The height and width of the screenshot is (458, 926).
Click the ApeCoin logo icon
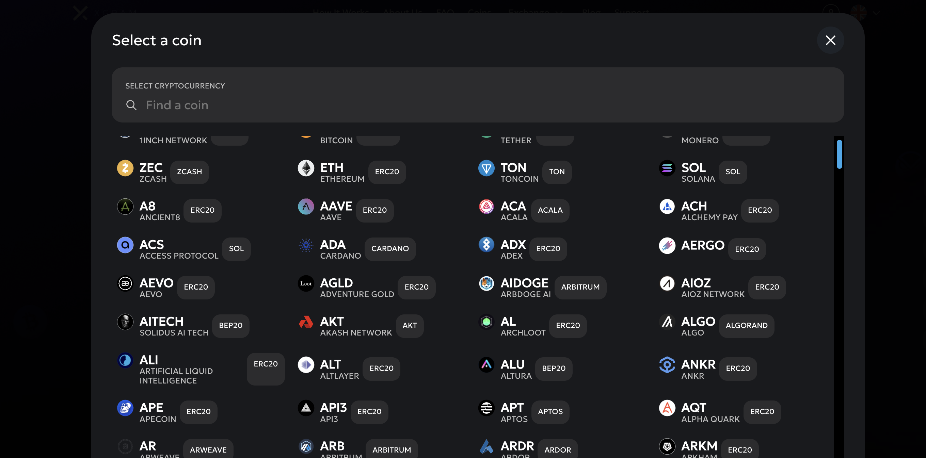click(x=125, y=408)
